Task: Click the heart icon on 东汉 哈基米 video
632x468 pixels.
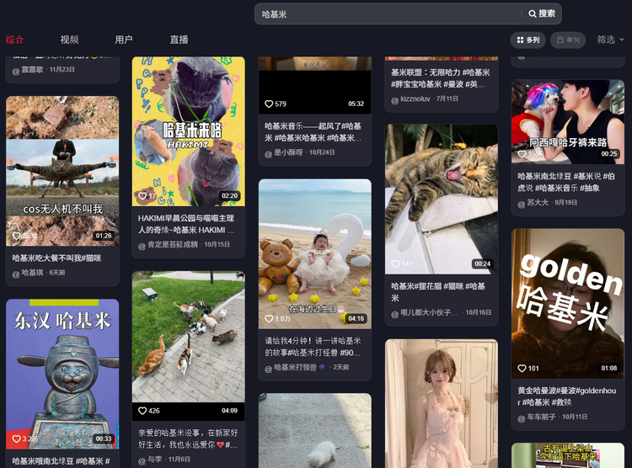Action: (16, 439)
